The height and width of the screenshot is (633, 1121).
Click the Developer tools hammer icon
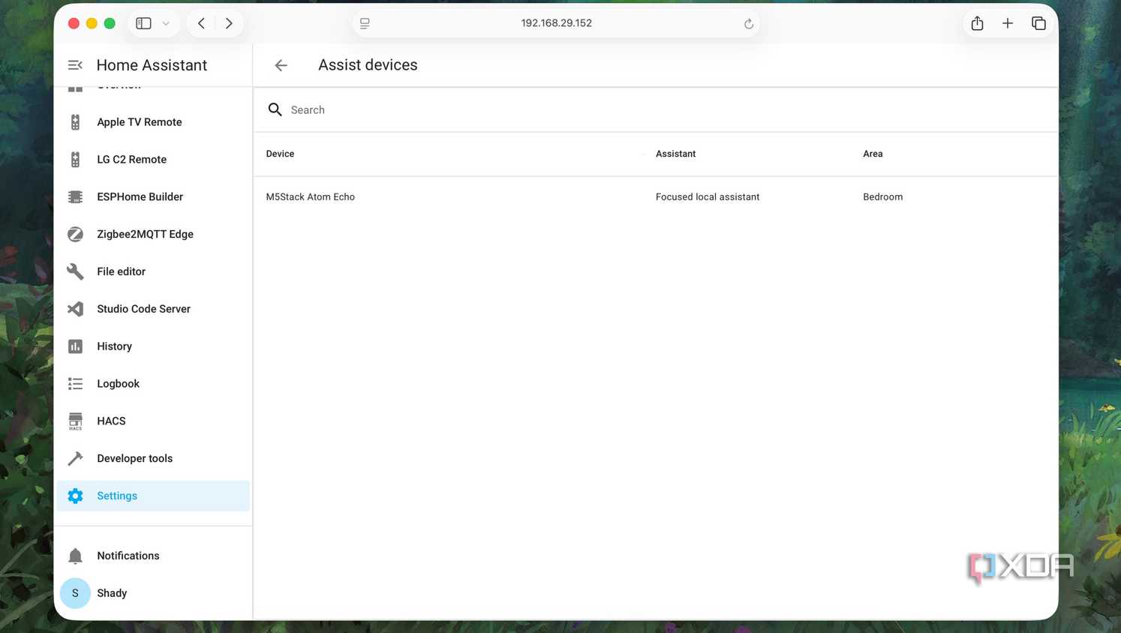coord(75,458)
